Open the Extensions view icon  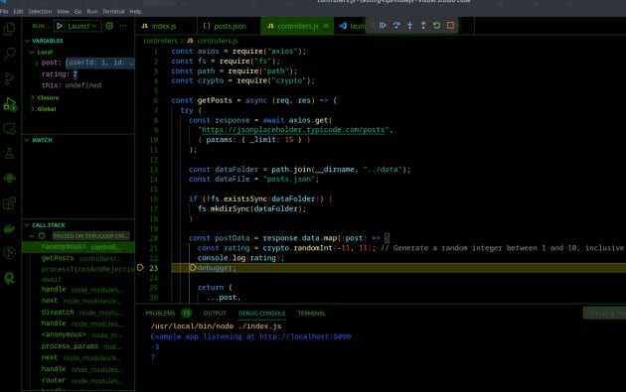(x=9, y=203)
